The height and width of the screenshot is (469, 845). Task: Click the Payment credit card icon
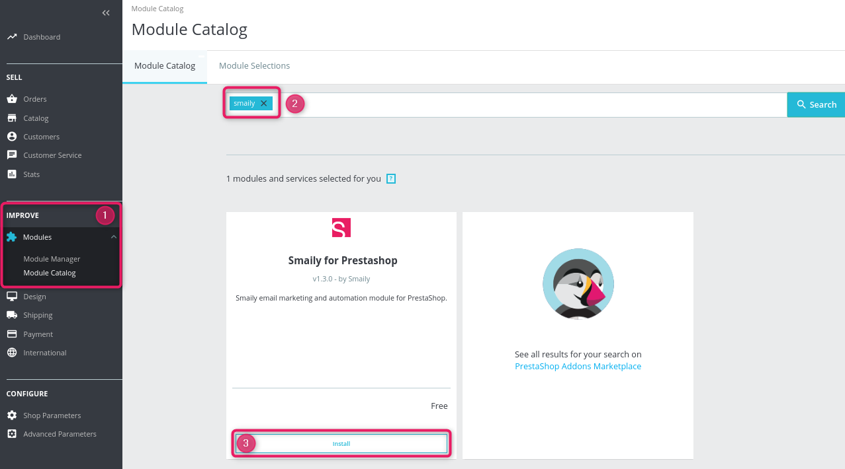click(11, 334)
